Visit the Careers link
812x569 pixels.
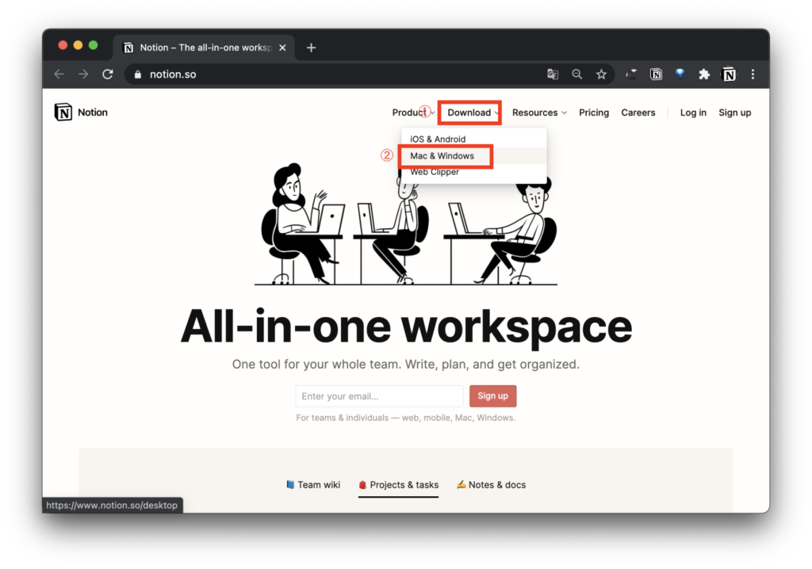[638, 113]
